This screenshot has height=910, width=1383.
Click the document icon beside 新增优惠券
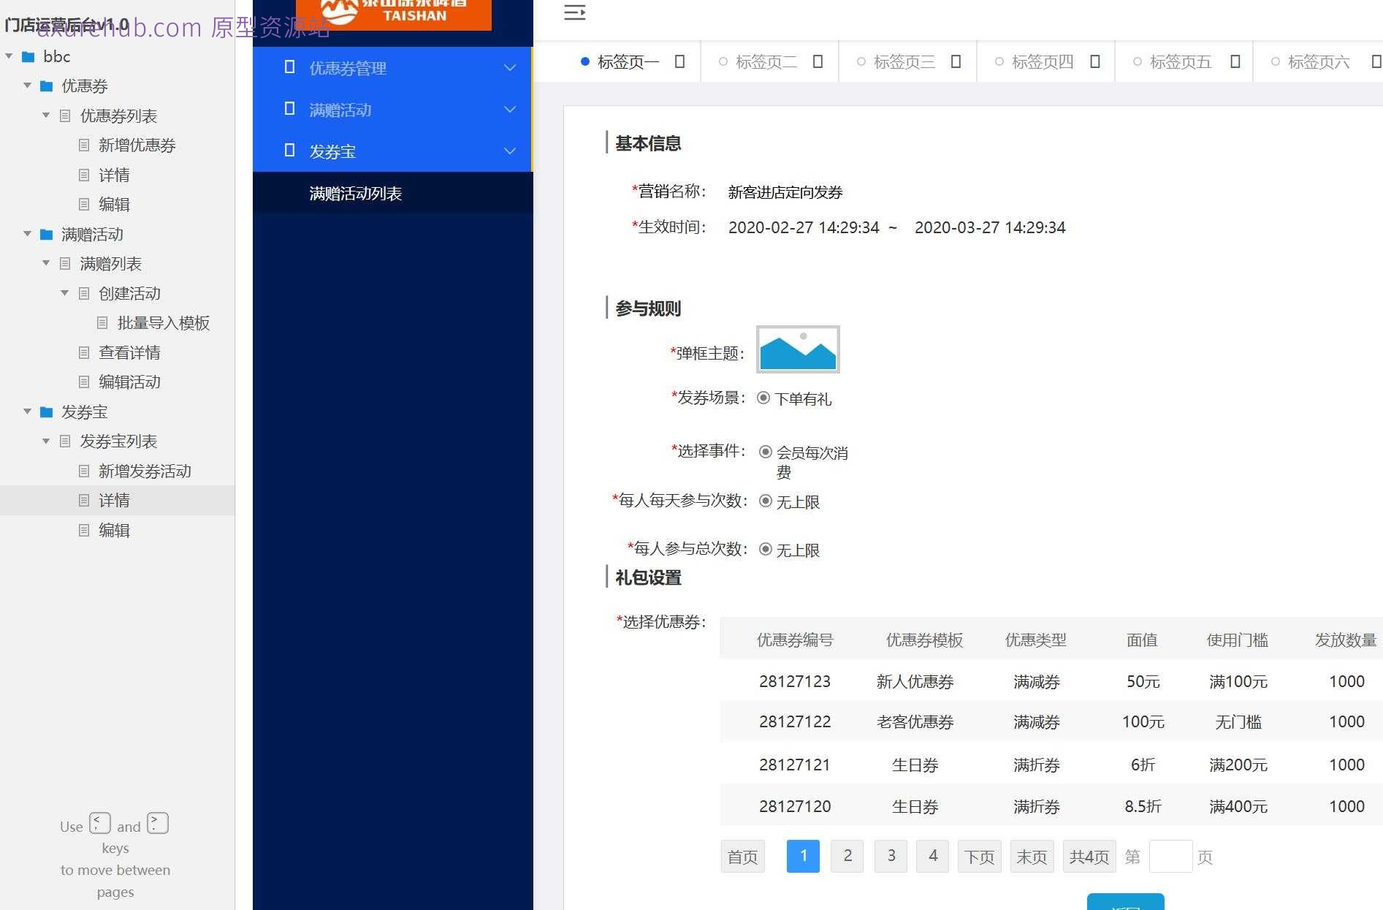[x=83, y=145]
